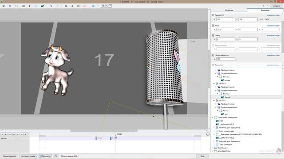This screenshot has height=159, width=284.
Task: Click the Непрозрачность A value field
Action: [226, 59]
